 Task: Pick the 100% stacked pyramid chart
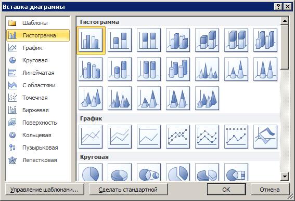pos(178,98)
